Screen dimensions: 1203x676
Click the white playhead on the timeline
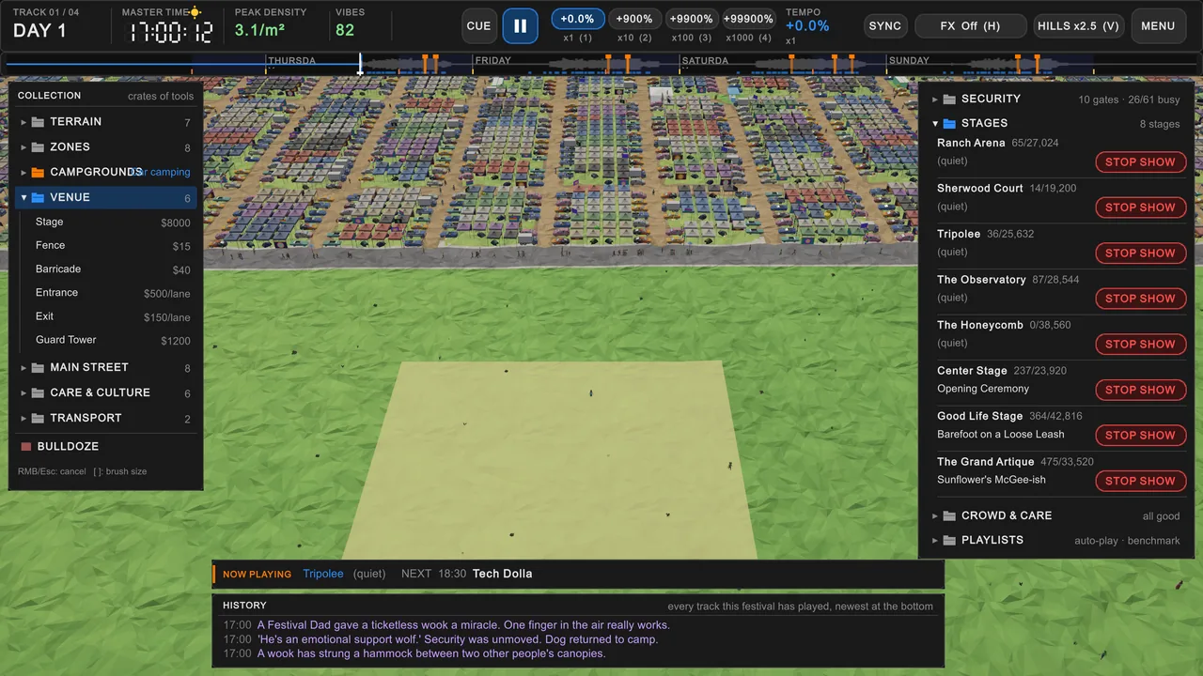pos(360,64)
